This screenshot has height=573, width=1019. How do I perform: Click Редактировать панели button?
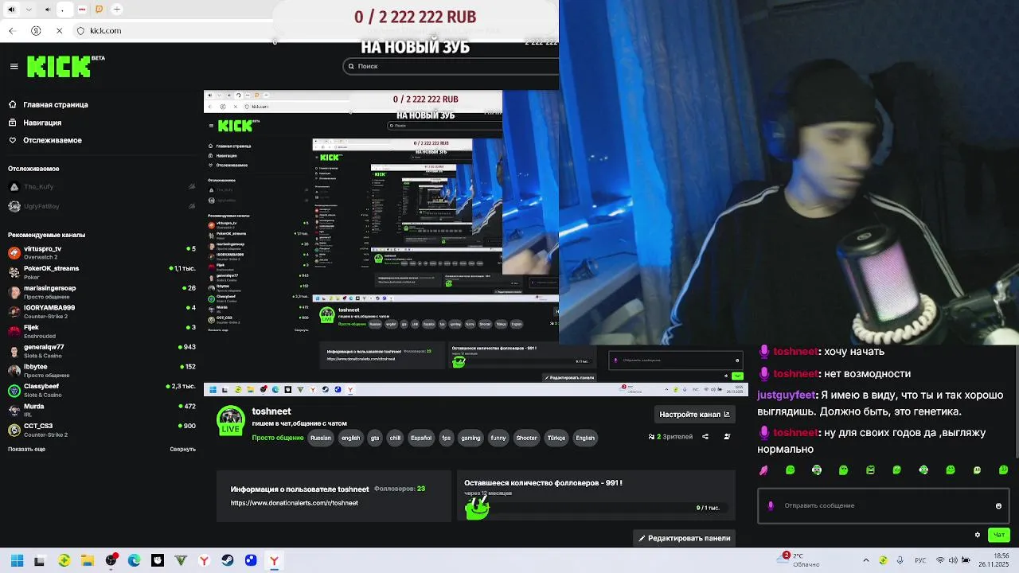[684, 538]
